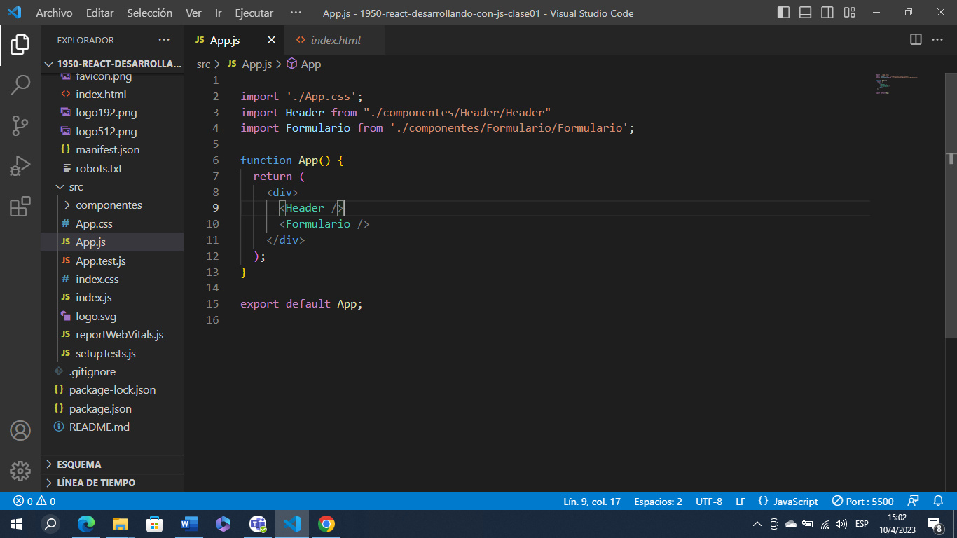Open editor more actions ellipsis
957x538 pixels.
point(937,40)
